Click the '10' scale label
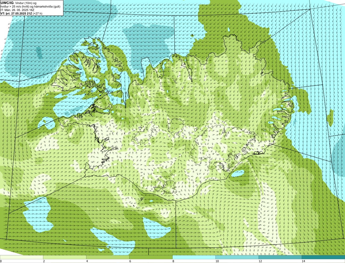This screenshot has height=263, width=345. (217, 261)
